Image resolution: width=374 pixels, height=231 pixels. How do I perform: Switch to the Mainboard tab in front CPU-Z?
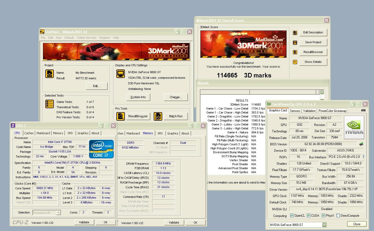43,133
